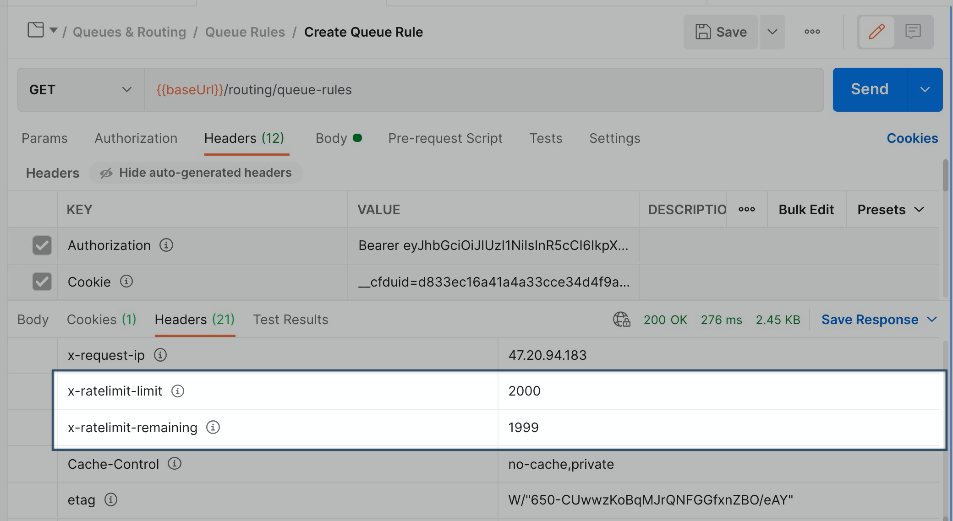Click the pencil edit icon
This screenshot has width=953, height=521.
[876, 32]
